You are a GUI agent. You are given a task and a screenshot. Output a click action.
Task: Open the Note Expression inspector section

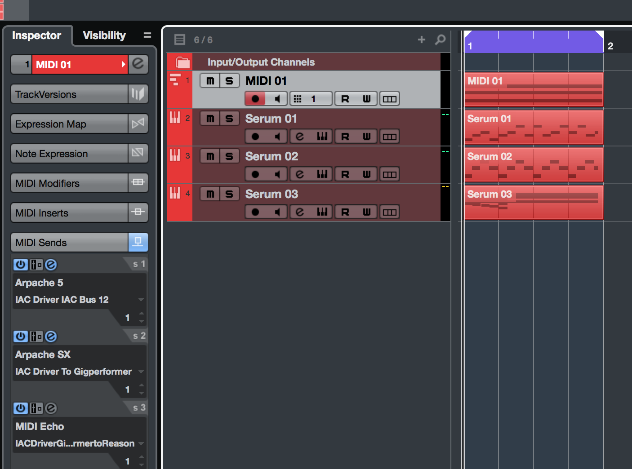(70, 154)
